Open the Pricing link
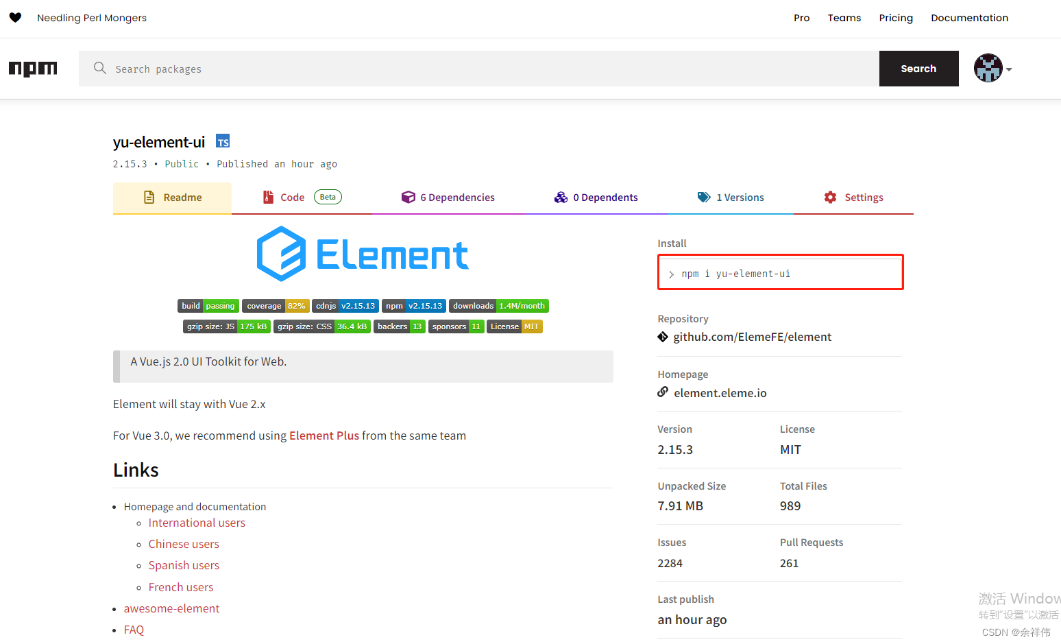The width and height of the screenshot is (1061, 644). (x=896, y=18)
